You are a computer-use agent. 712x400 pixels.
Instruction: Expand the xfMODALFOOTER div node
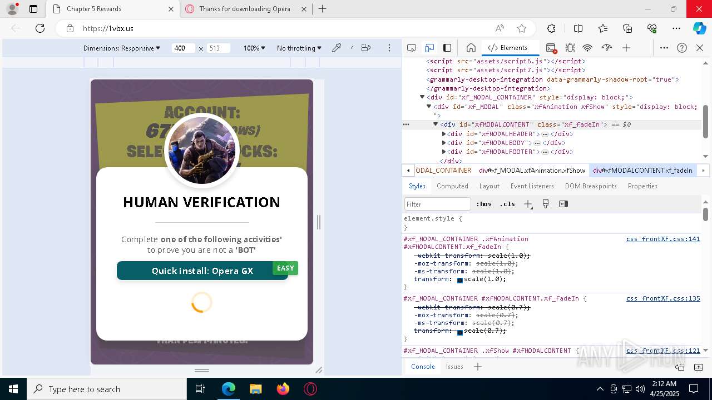click(444, 152)
